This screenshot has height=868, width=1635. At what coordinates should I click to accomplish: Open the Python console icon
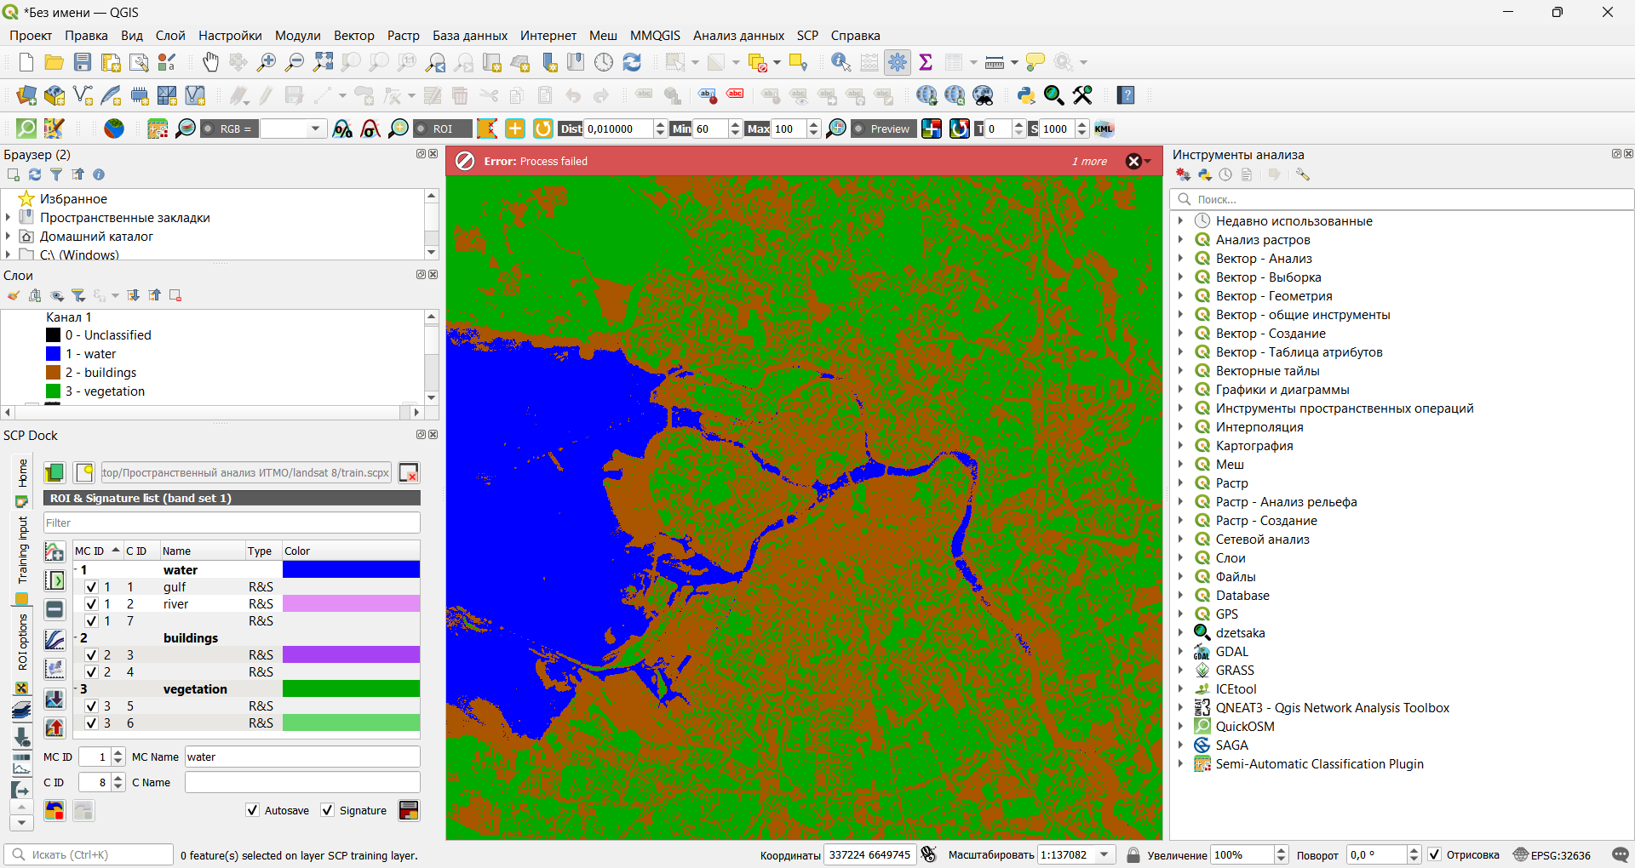pos(1025,95)
